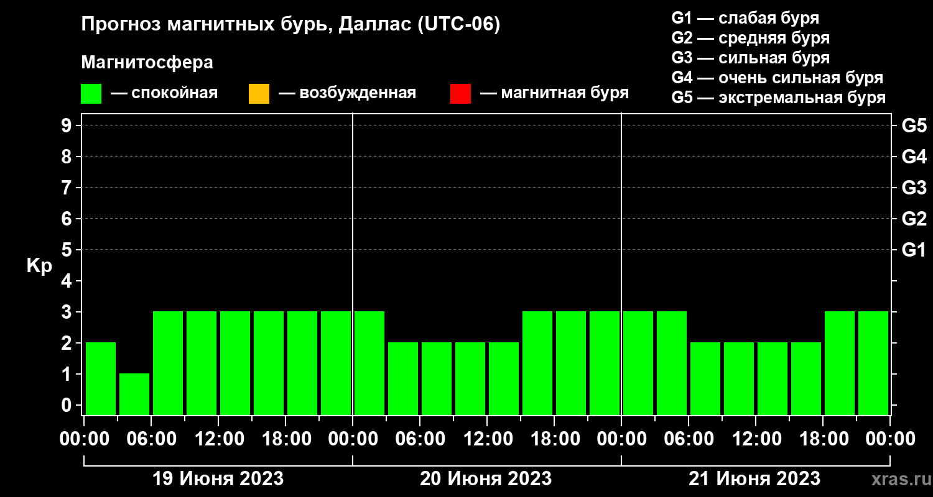The width and height of the screenshot is (933, 497).
Task: Click the green 'спокойная' legend swatch
Action: click(x=91, y=94)
